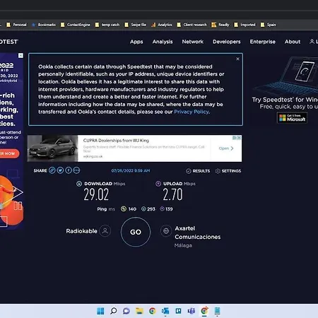Open the Client research bookmarks folder
The width and height of the screenshot is (318, 318).
pyautogui.click(x=192, y=25)
